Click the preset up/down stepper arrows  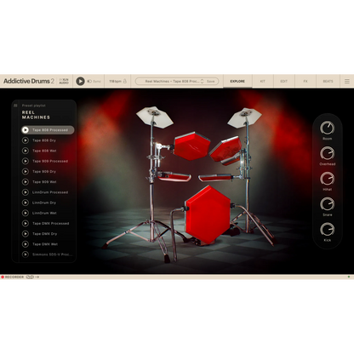tap(202, 81)
